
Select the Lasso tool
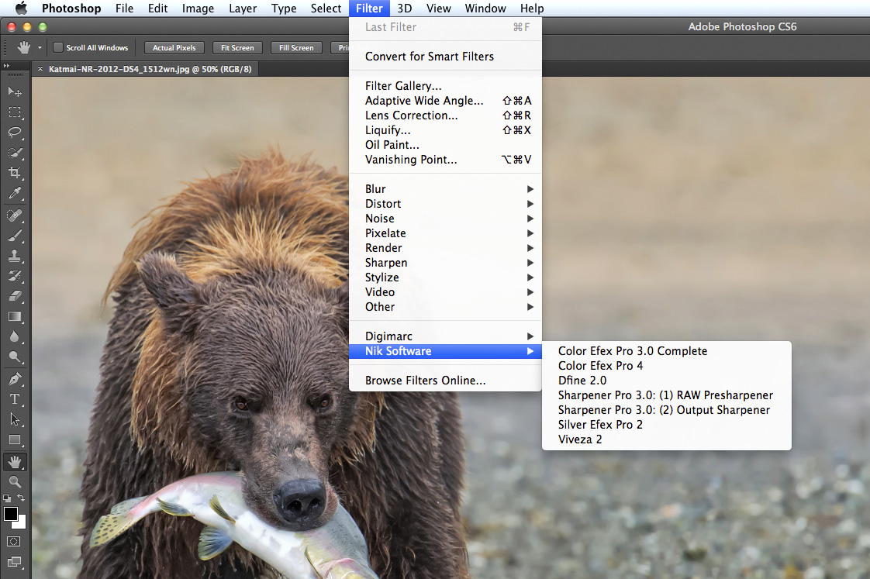click(x=15, y=132)
